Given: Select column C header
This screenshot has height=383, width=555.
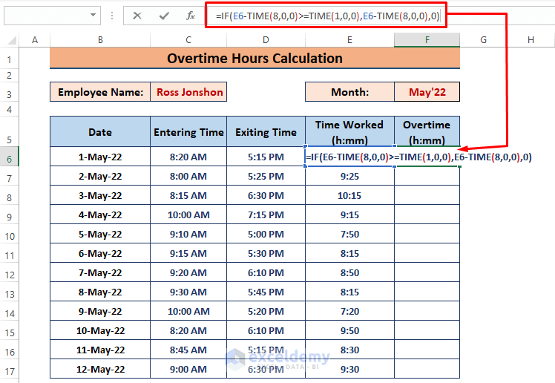Looking at the screenshot, I should coord(188,40).
